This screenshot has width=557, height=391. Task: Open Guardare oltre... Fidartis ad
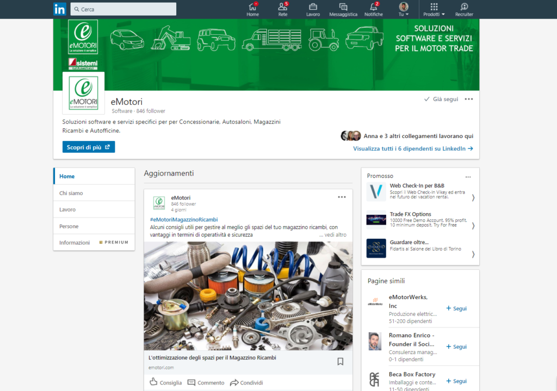[x=409, y=242]
